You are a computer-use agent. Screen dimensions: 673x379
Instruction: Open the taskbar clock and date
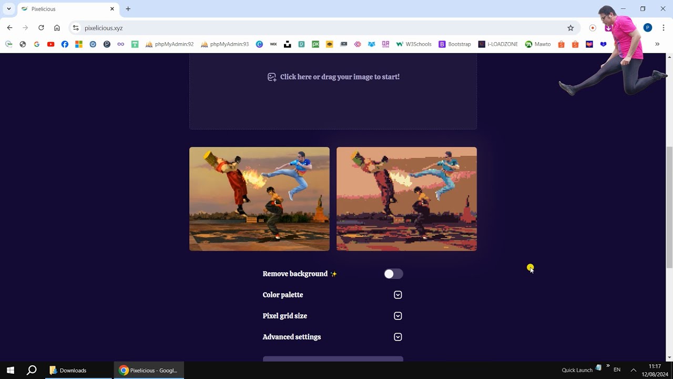[655, 370]
